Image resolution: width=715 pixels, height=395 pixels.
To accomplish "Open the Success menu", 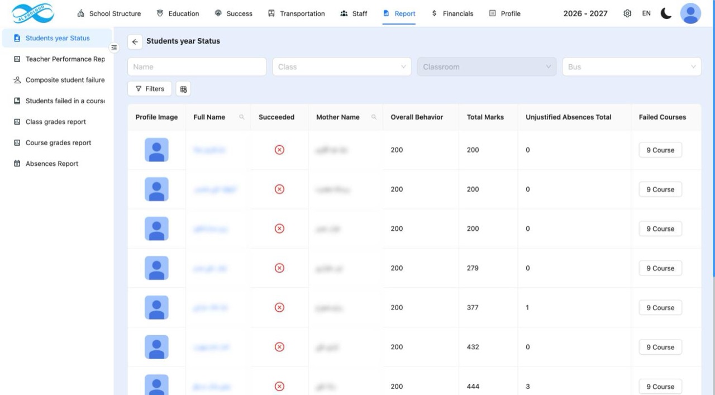I will pyautogui.click(x=233, y=14).
